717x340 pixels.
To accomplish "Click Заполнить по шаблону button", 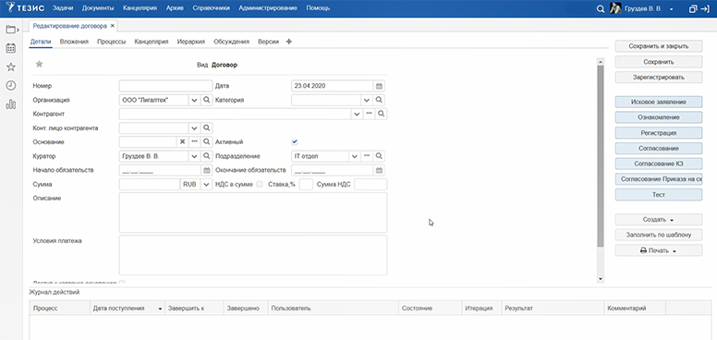I will (x=659, y=236).
